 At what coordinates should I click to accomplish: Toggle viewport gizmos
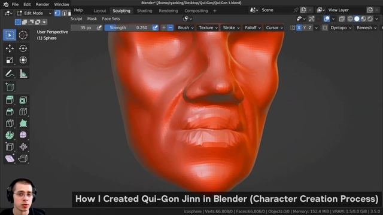click(x=311, y=19)
